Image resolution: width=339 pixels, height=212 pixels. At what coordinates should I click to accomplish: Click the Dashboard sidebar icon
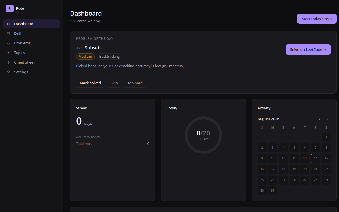tap(8, 24)
